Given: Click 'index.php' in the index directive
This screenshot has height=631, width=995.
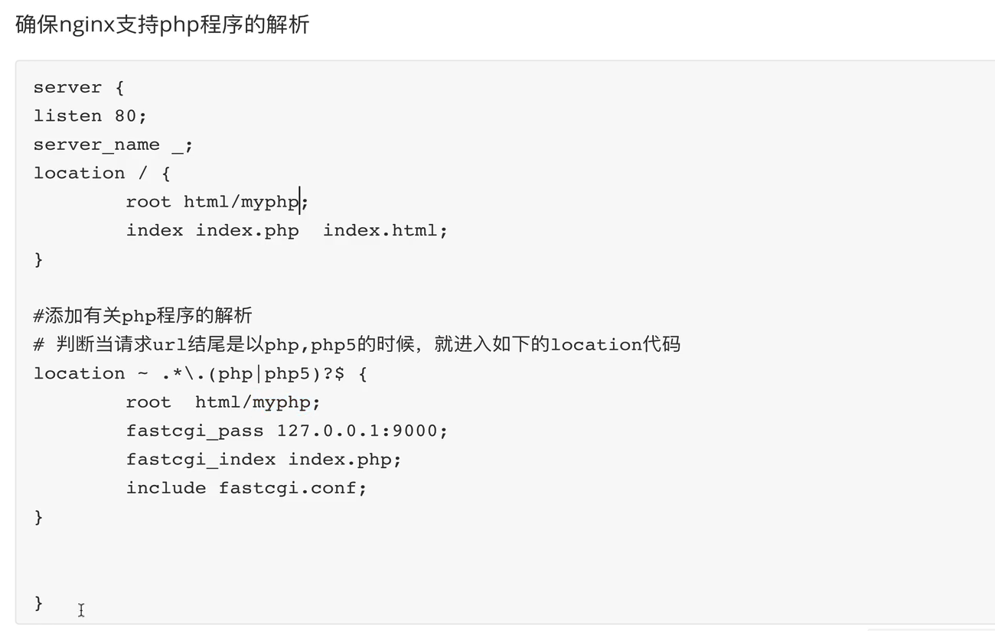Looking at the screenshot, I should click(247, 230).
